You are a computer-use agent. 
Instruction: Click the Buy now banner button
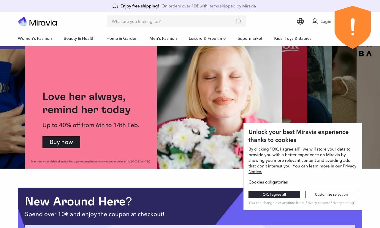[x=61, y=142]
